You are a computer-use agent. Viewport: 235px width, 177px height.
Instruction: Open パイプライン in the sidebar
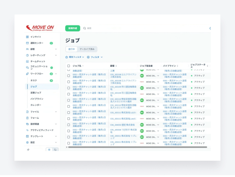37,99
